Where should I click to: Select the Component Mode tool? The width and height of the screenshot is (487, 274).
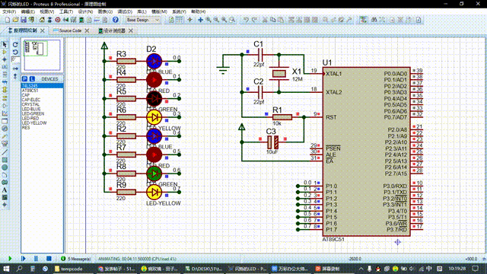pos(5,53)
